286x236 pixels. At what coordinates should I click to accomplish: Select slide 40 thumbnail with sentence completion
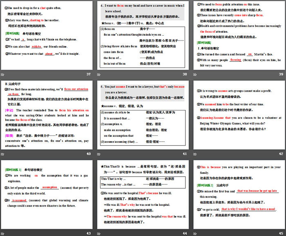coord(47,115)
